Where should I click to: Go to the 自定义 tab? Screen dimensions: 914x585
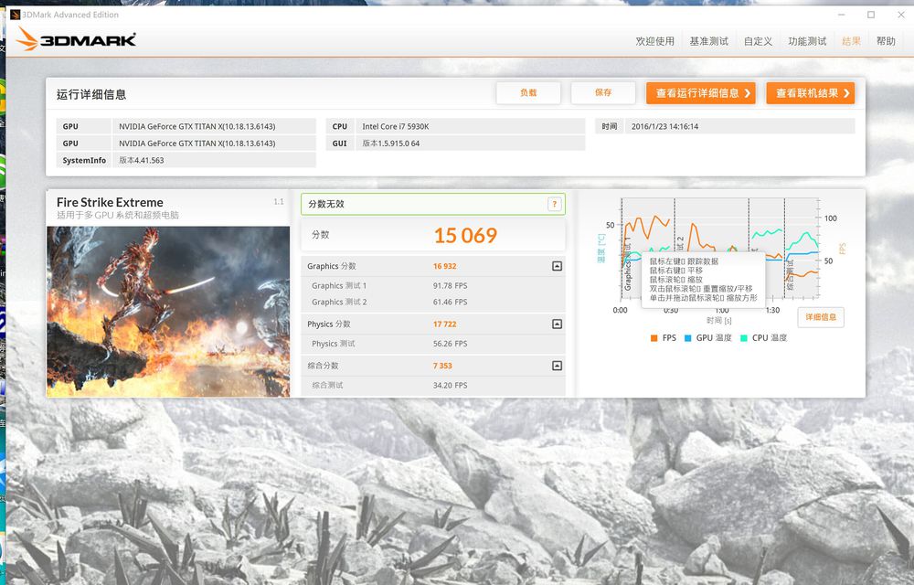[758, 41]
